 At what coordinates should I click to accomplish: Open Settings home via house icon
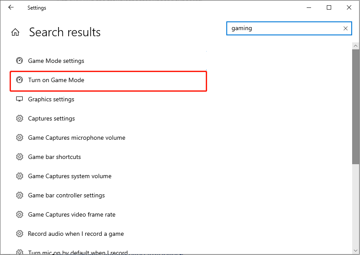tap(15, 32)
